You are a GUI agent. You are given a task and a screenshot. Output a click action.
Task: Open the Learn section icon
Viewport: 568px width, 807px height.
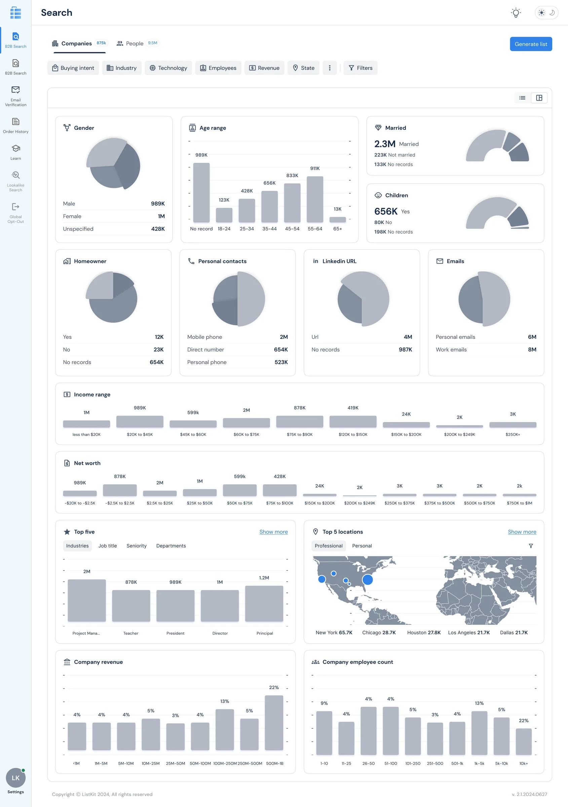pos(15,148)
